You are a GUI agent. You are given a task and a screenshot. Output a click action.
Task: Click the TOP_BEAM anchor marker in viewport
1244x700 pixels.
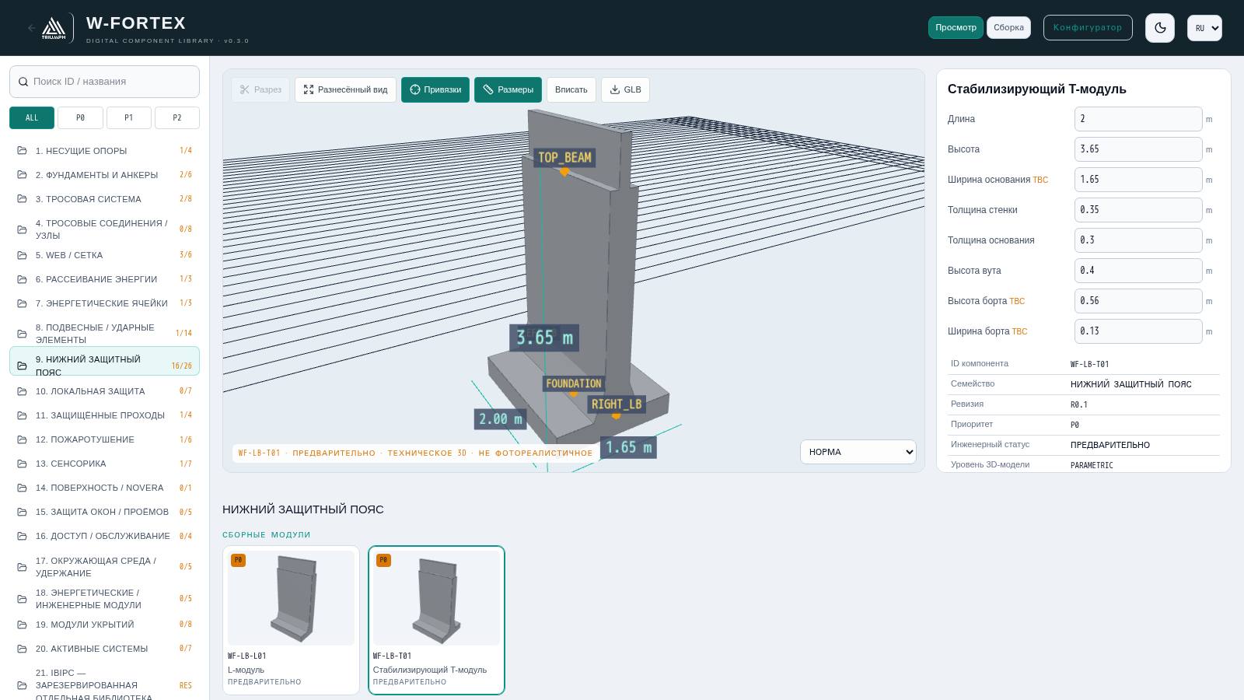(x=564, y=173)
